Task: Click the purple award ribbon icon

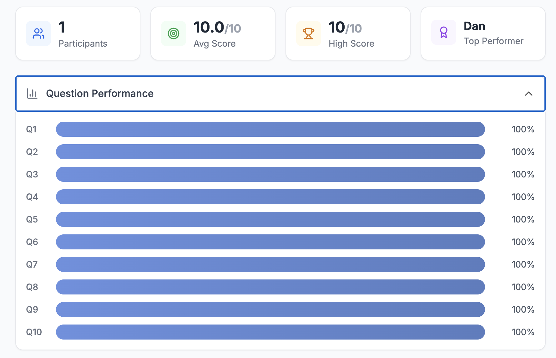Action: pos(443,32)
